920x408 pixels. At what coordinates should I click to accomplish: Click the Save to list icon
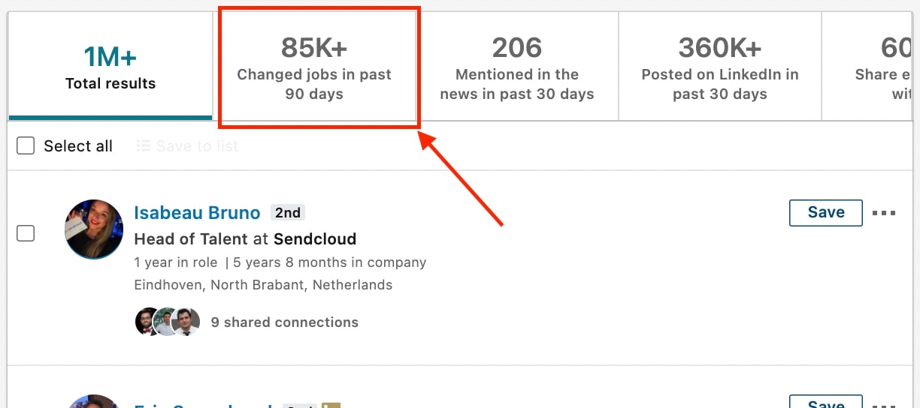(143, 145)
